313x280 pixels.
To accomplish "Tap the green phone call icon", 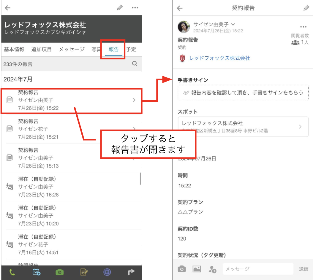I will pyautogui.click(x=12, y=272).
